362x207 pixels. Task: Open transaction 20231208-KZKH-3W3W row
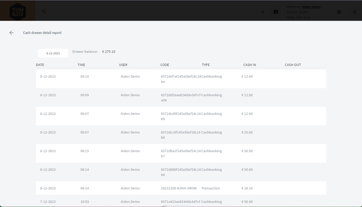179,188
